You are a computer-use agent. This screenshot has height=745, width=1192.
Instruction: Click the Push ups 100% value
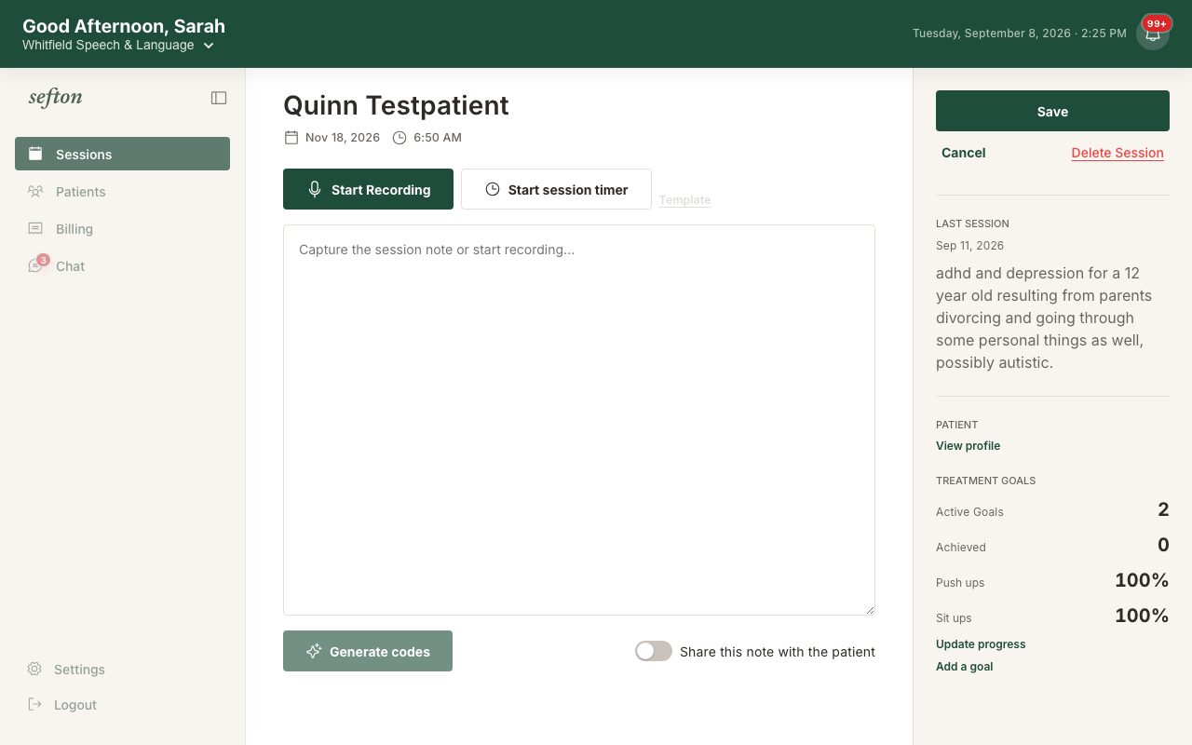(1142, 580)
